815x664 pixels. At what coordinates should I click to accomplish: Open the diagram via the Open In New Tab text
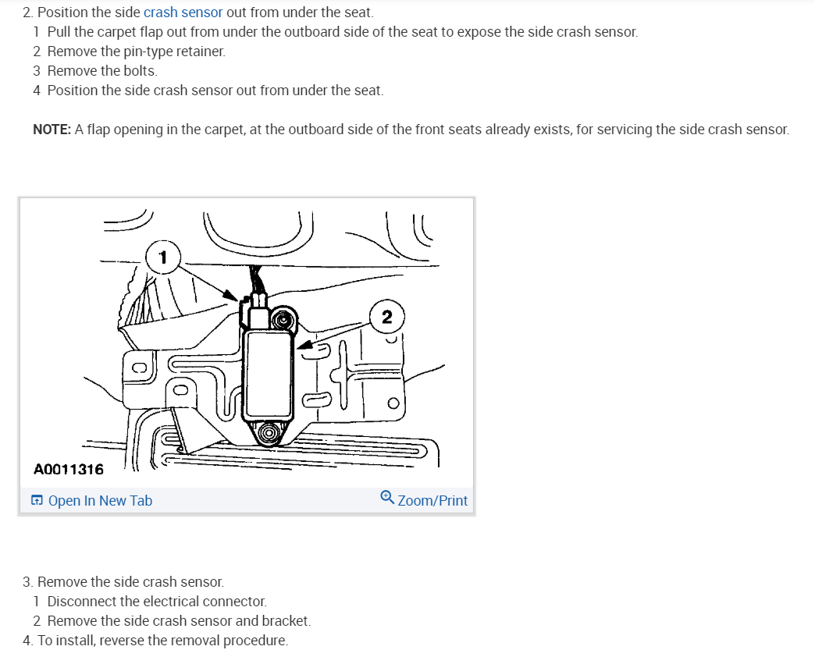(x=101, y=500)
